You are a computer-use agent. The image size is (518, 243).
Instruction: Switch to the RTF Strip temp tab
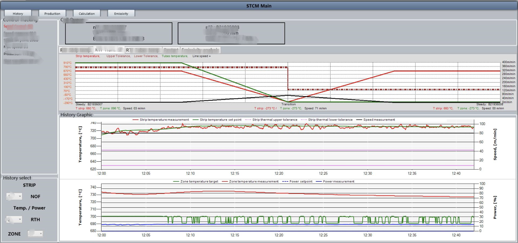pos(76,50)
